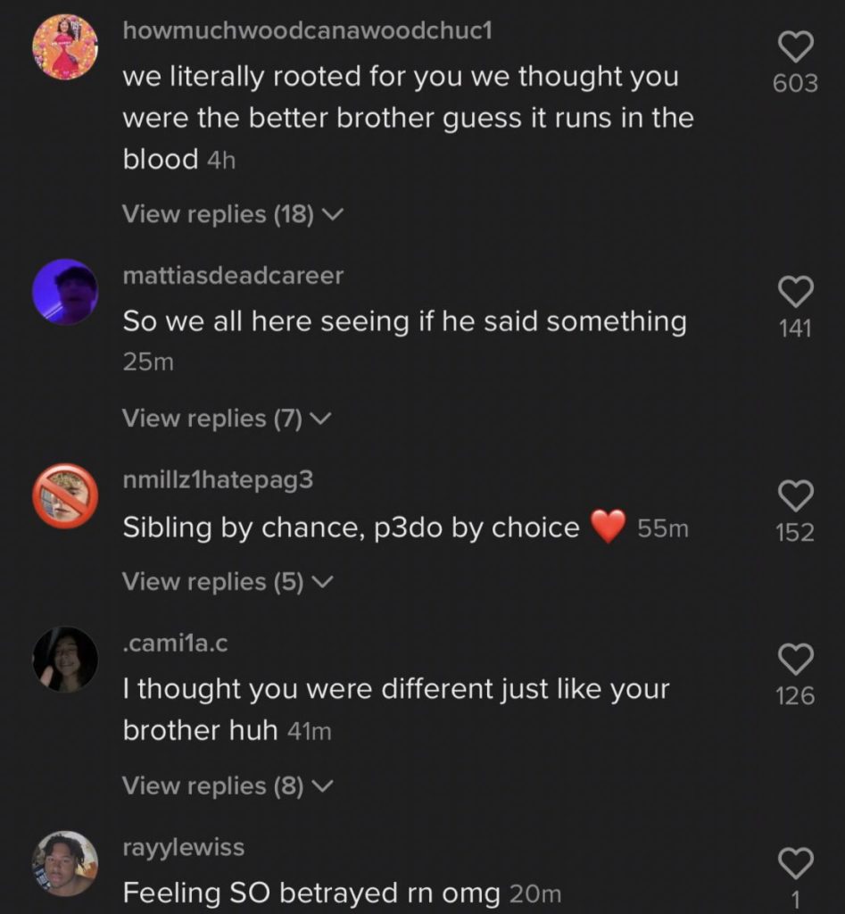Tap rayylewiss's profile picture
Screen dimensions: 845x914
(x=65, y=863)
